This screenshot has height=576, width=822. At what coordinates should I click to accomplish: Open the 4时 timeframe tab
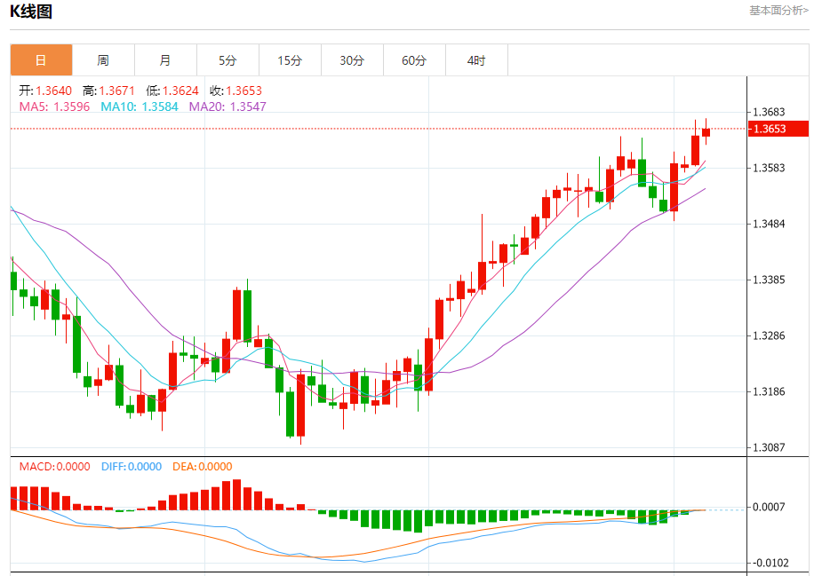(x=476, y=60)
